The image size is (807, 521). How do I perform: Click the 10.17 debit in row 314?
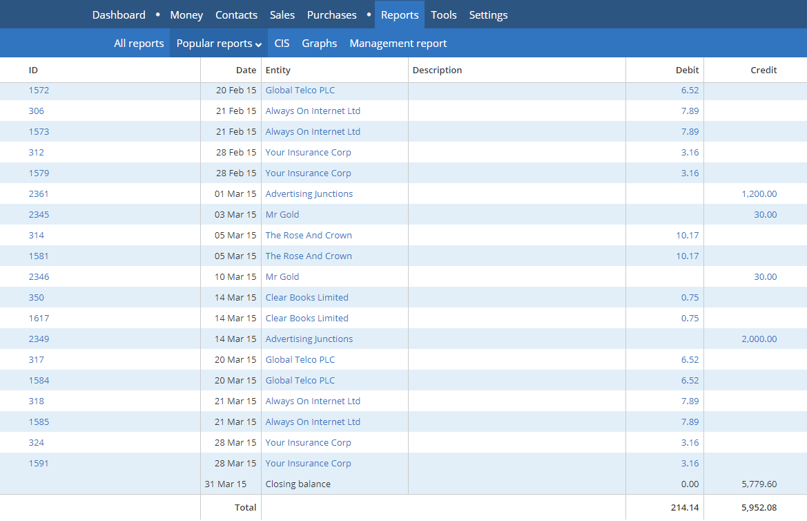click(687, 235)
